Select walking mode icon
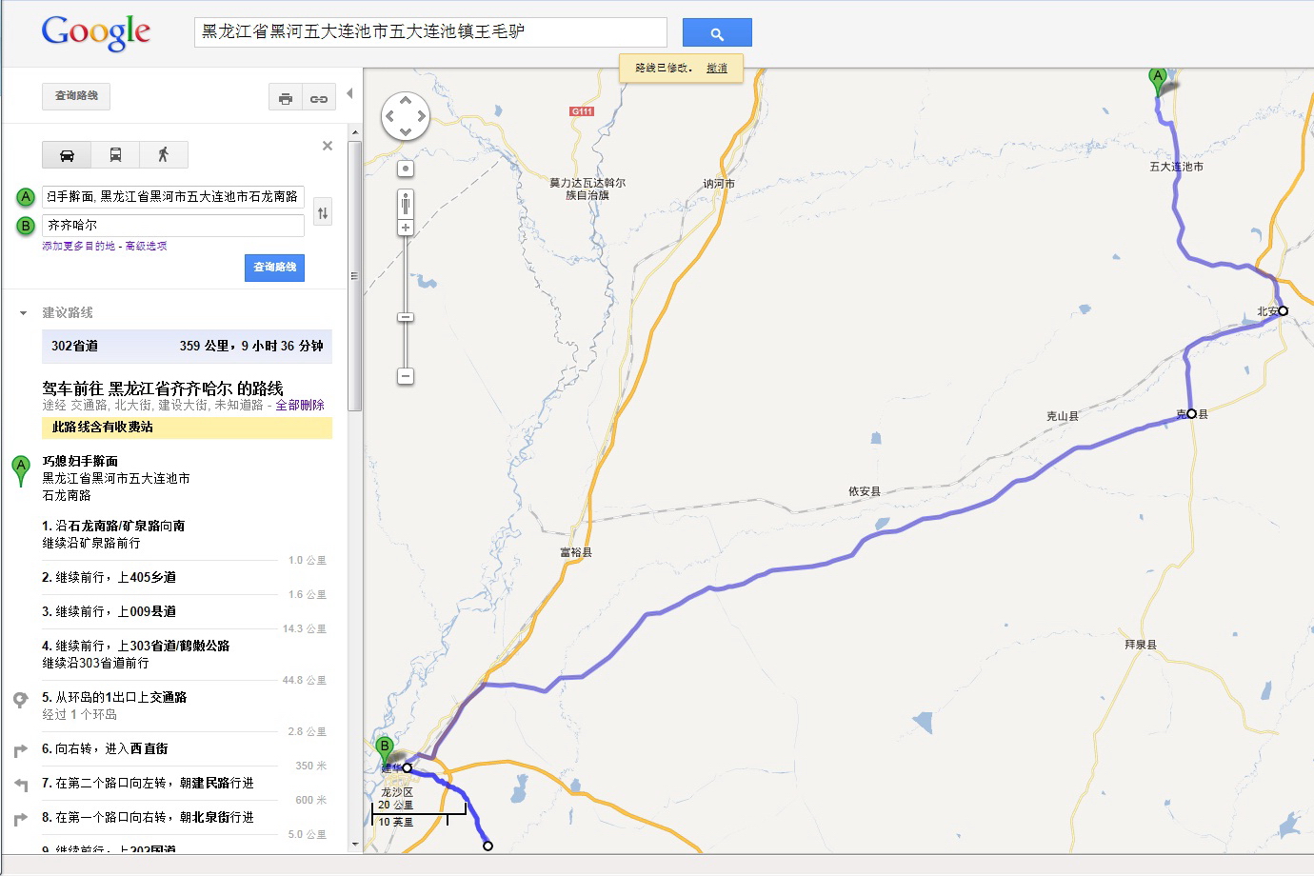The height and width of the screenshot is (876, 1314). tap(163, 154)
